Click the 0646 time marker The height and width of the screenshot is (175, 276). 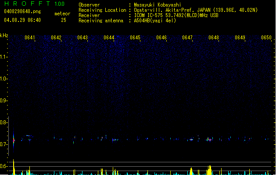pyautogui.click(x=161, y=38)
